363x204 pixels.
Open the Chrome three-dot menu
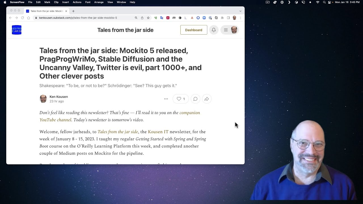240,18
